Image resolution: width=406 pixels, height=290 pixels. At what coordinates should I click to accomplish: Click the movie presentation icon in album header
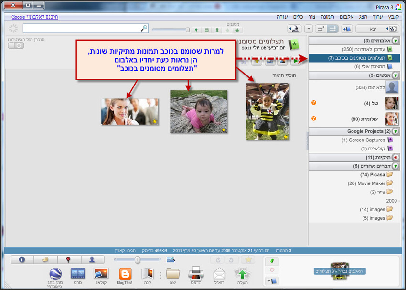[x=269, y=61]
